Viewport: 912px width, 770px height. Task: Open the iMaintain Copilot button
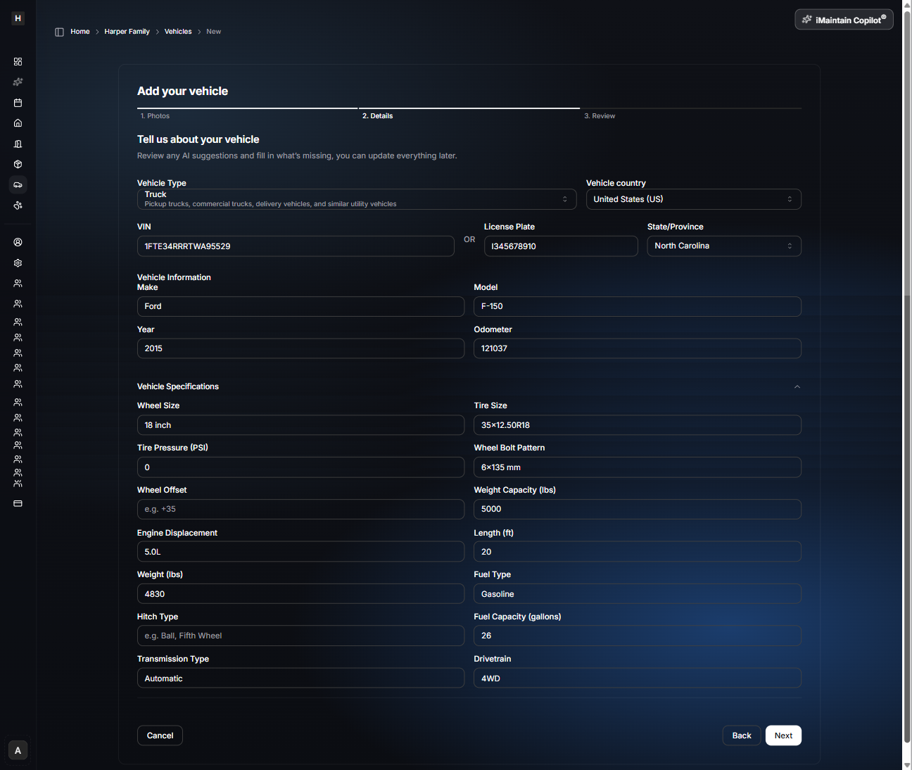point(843,19)
